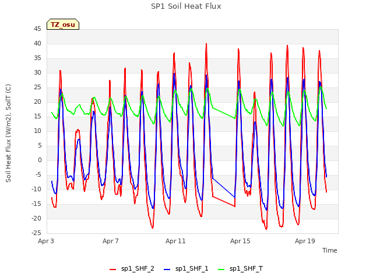Click the Apr 19 x-axis label
The image size is (373, 280).
pyautogui.click(x=305, y=241)
